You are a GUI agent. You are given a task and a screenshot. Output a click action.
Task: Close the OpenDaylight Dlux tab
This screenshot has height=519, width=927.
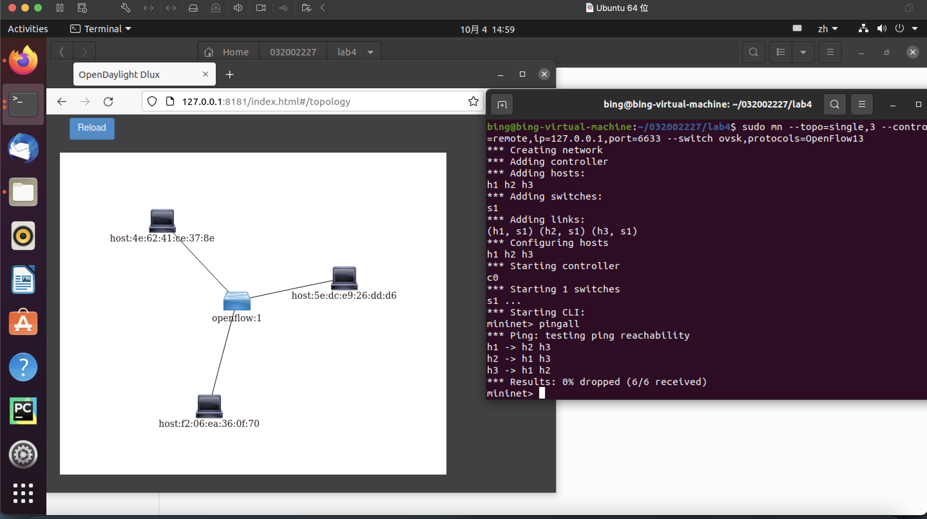tap(205, 74)
